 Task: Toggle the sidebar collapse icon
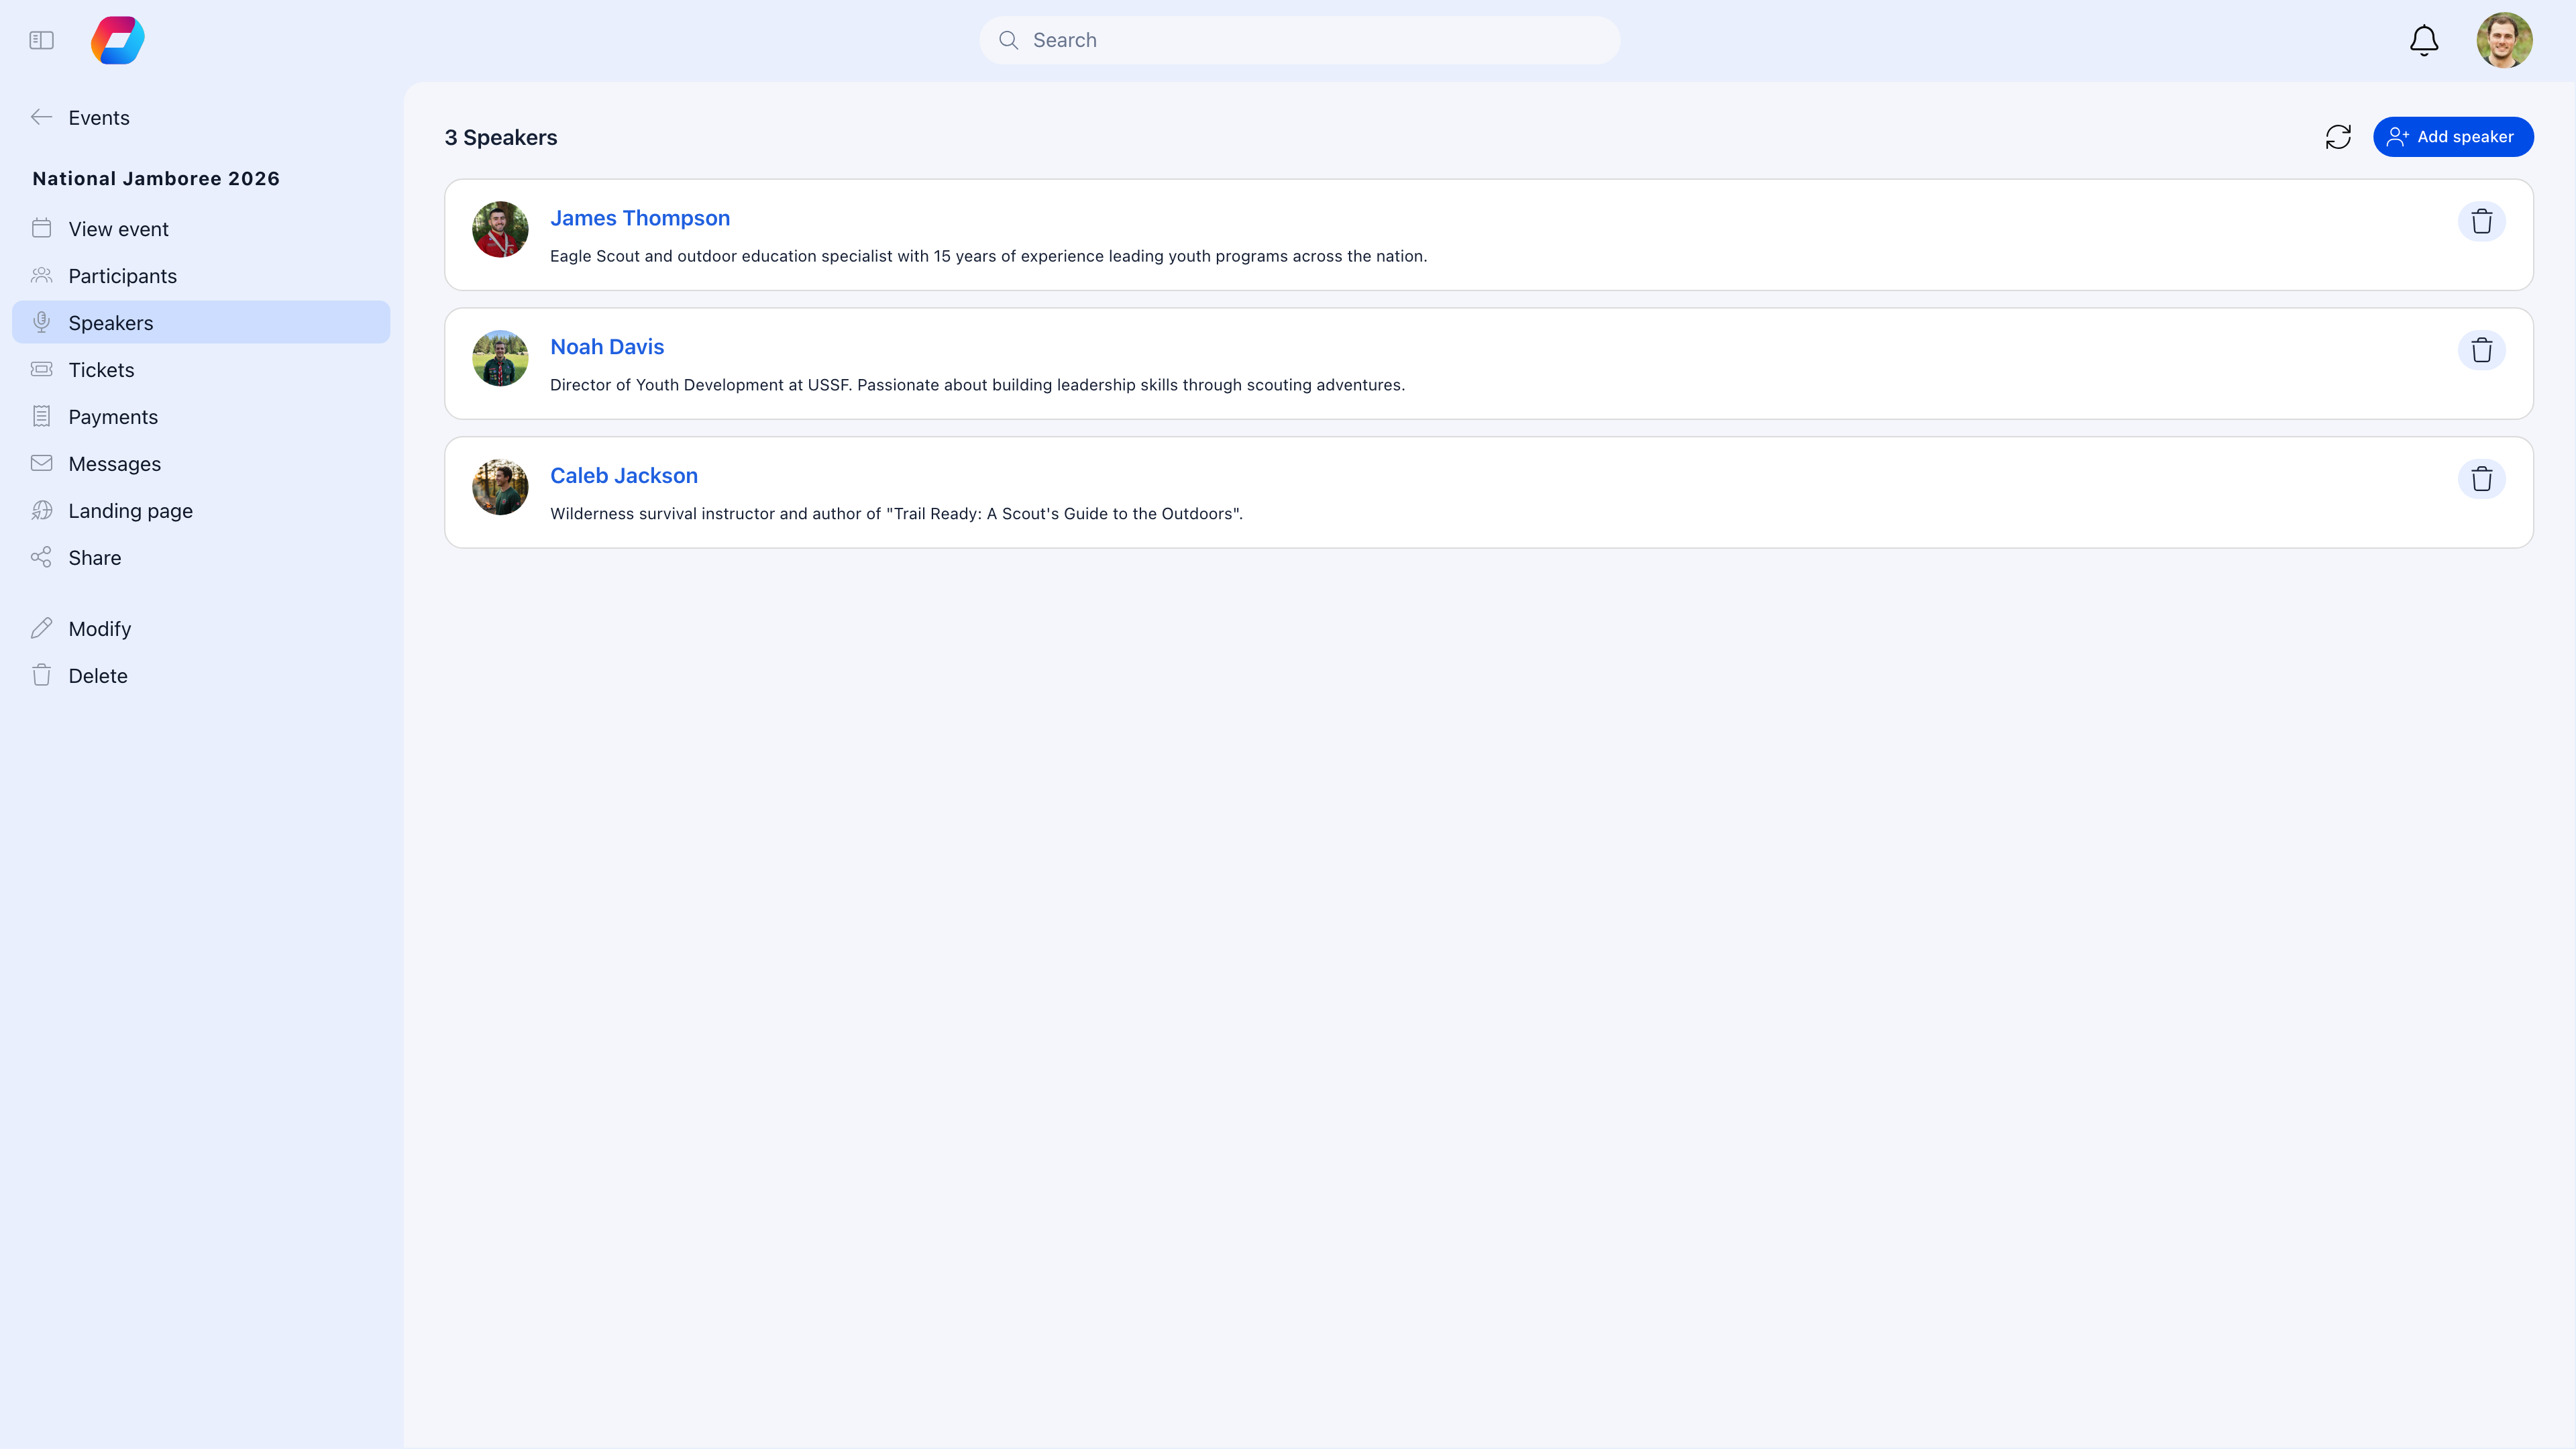pos(41,40)
